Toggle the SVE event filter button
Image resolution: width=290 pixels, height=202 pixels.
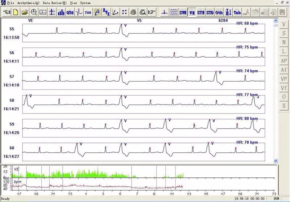point(183,12)
